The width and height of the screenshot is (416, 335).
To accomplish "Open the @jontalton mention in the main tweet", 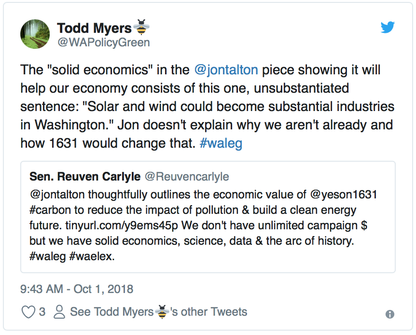I will click(x=226, y=70).
